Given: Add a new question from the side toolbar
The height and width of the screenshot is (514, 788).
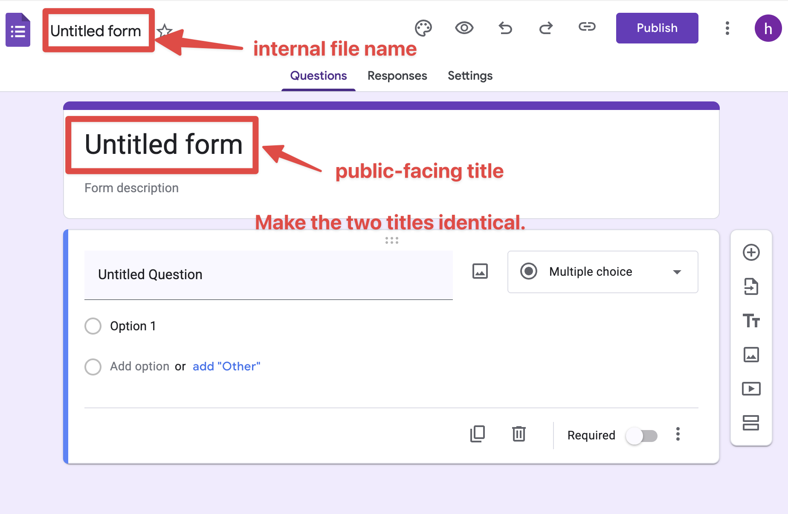Looking at the screenshot, I should 751,252.
